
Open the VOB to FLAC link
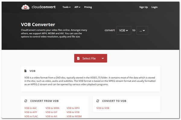coord(31,116)
